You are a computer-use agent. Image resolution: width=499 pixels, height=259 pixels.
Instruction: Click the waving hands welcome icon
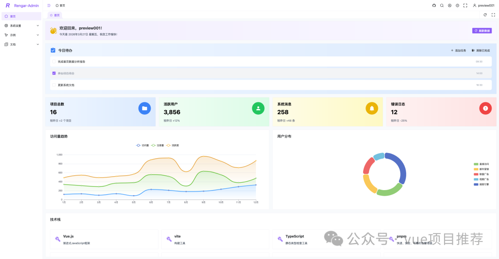[54, 31]
